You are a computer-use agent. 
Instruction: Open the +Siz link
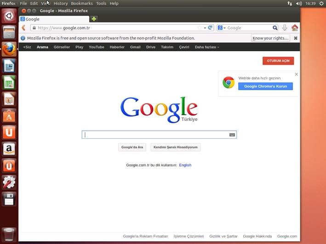click(x=27, y=47)
